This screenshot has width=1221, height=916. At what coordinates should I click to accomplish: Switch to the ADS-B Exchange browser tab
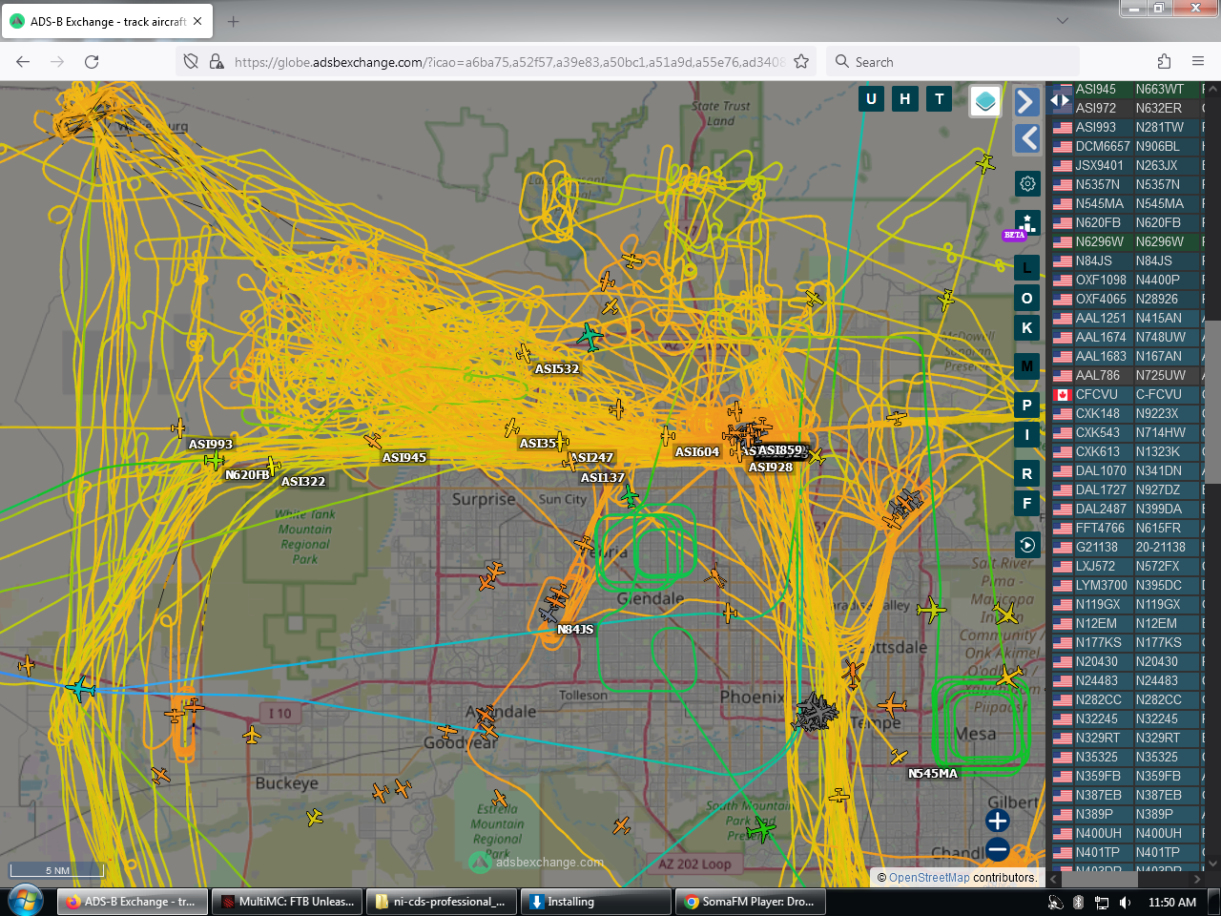coord(108,22)
